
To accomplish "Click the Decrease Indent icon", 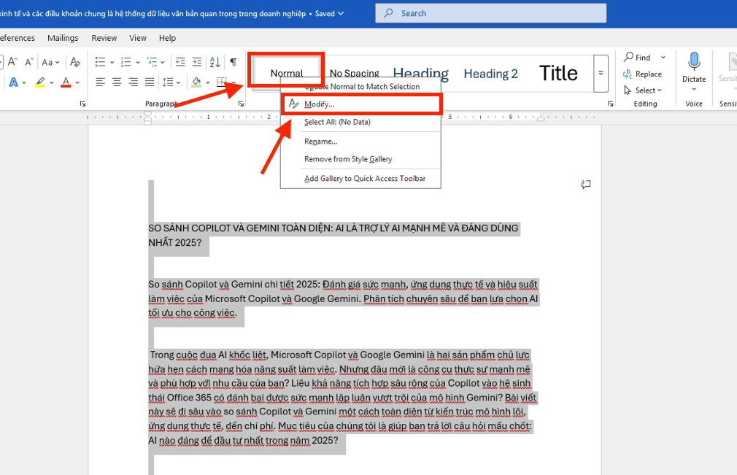I will [180, 63].
